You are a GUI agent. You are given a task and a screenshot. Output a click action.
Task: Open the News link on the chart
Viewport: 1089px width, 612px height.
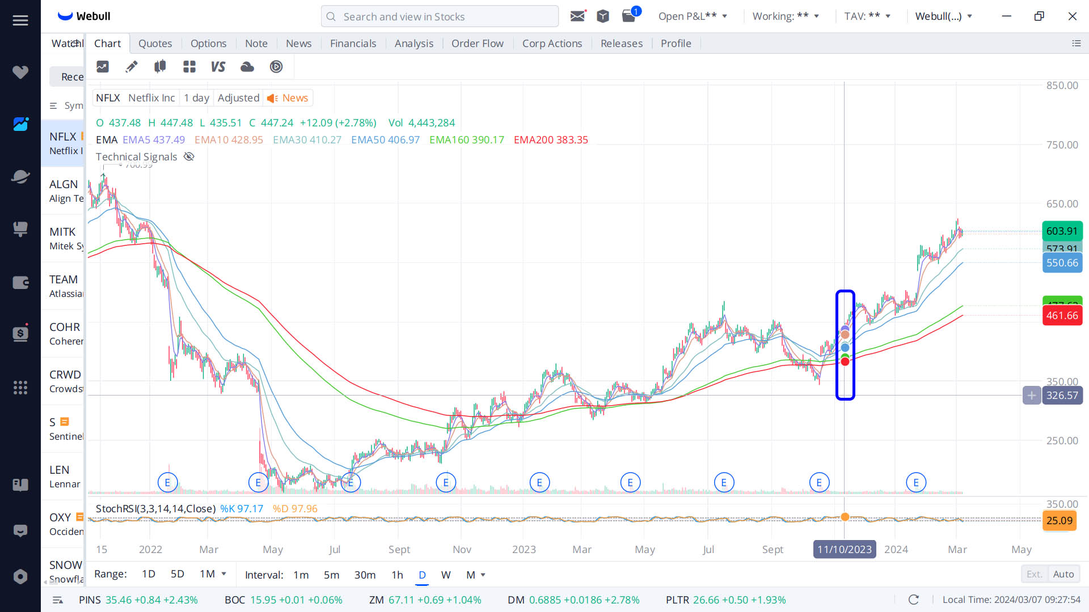(288, 98)
